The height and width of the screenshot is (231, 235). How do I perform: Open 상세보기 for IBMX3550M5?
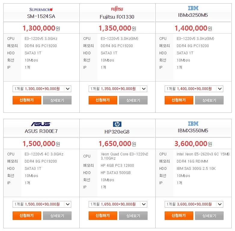click(x=209, y=216)
